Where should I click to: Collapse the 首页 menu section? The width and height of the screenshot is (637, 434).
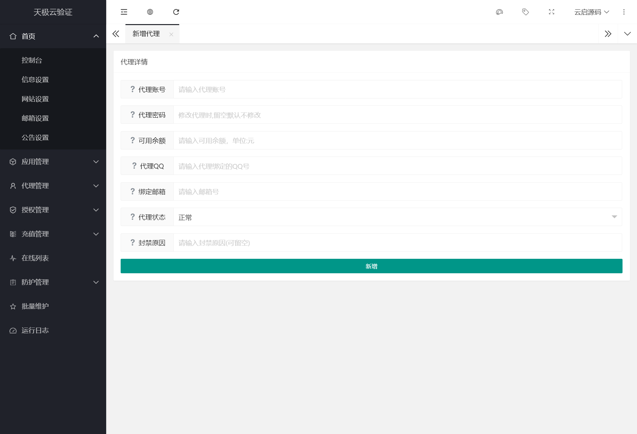[x=53, y=36]
